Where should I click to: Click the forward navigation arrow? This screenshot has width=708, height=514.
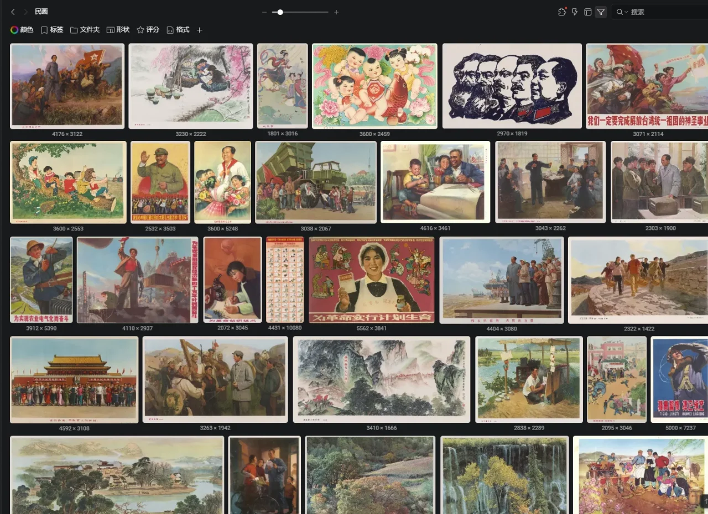(25, 12)
